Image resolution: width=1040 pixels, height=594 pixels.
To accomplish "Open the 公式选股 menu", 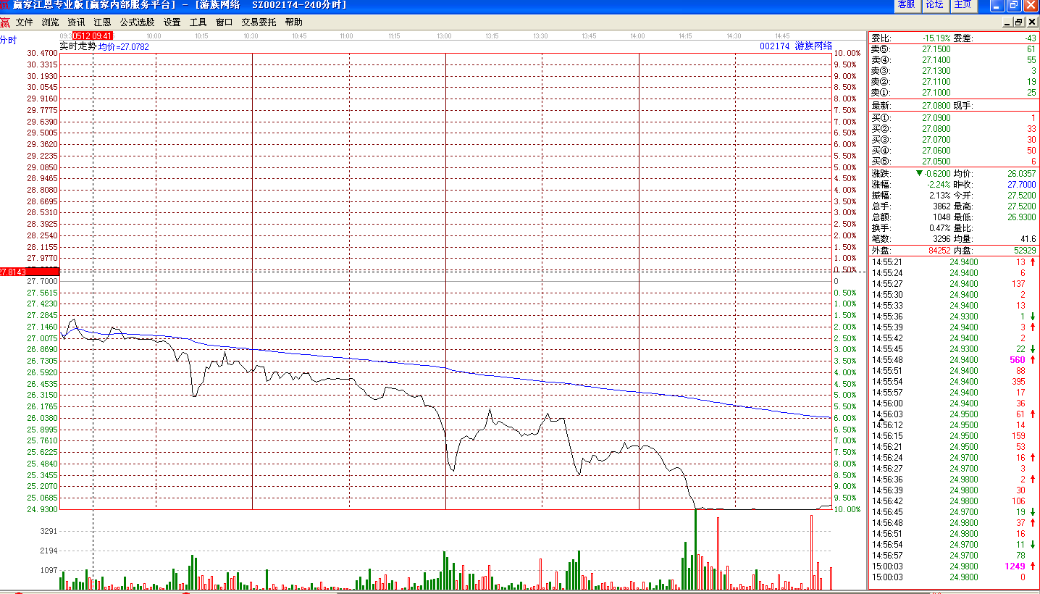I will click(137, 22).
